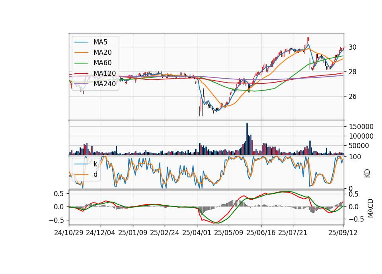382x274 pixels.
Task: Click the MACD axis title
Action: click(370, 208)
